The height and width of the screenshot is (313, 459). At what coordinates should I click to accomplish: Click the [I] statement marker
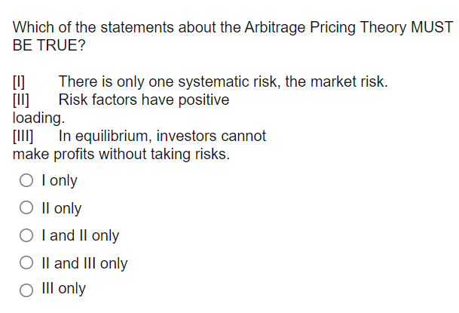pos(19,81)
